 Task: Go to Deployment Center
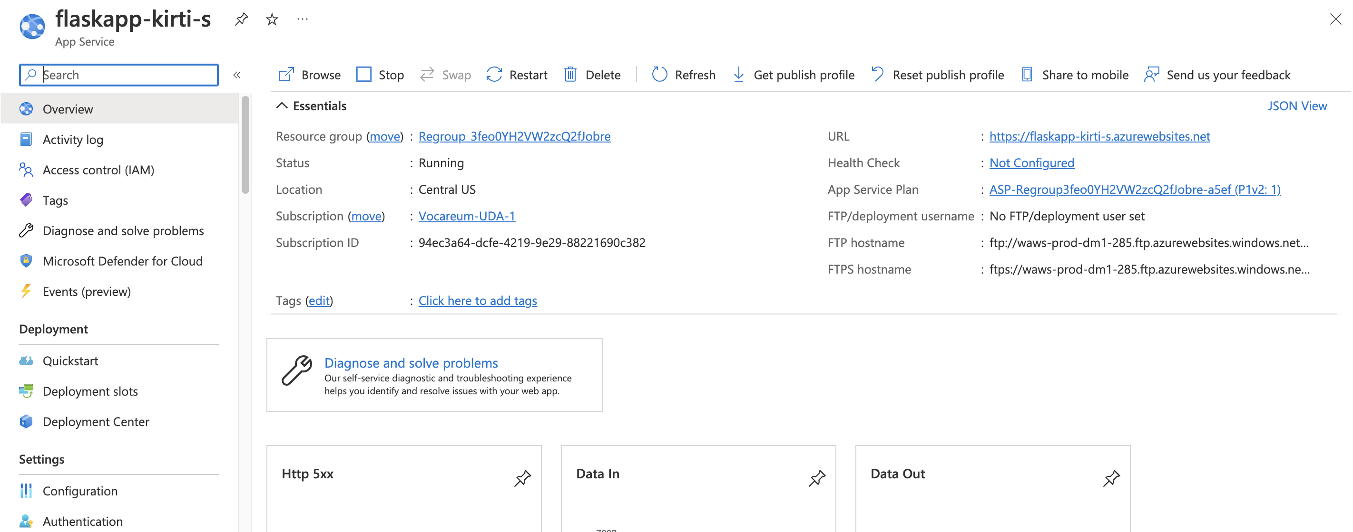(x=96, y=421)
